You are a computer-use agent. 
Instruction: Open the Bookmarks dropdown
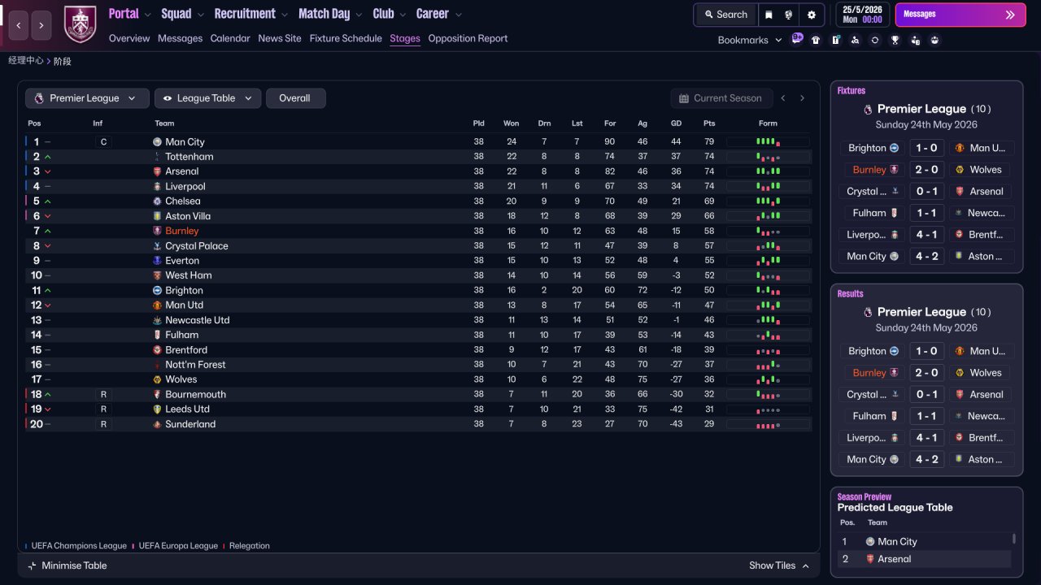tap(750, 40)
